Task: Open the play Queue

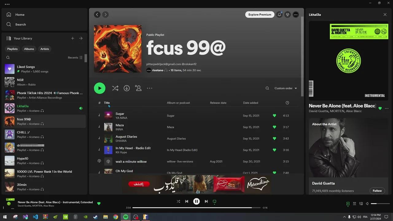Action: coord(354,204)
